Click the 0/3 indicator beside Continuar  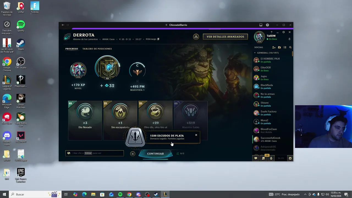click(x=180, y=153)
